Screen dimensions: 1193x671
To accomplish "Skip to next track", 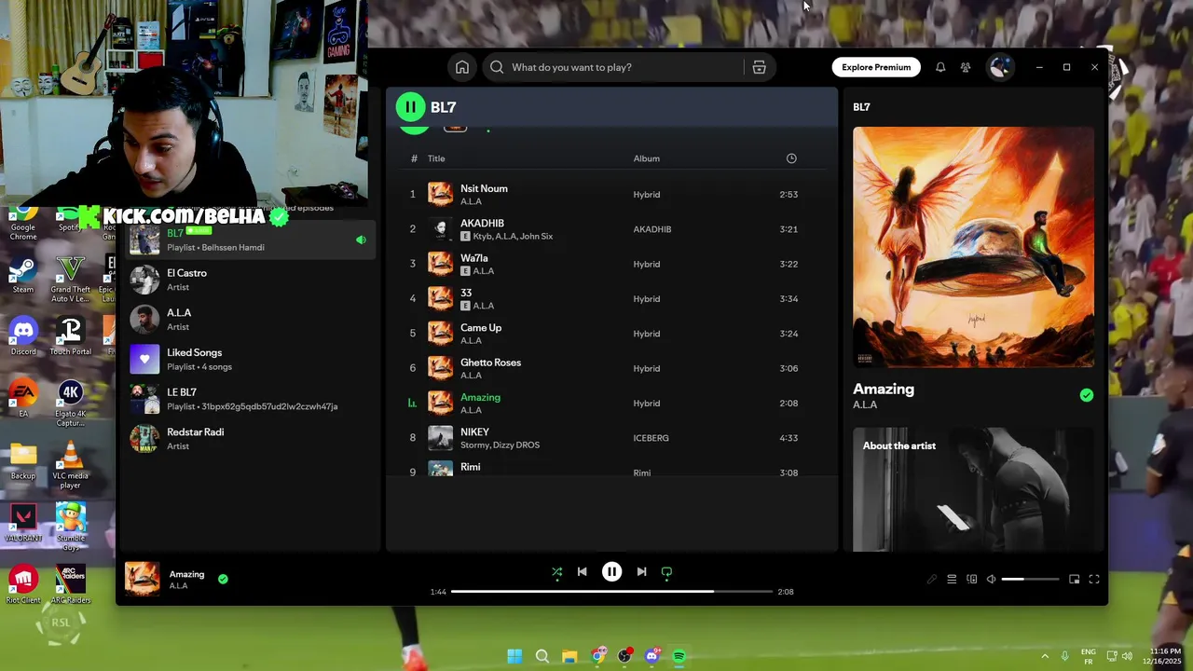I will (x=641, y=572).
